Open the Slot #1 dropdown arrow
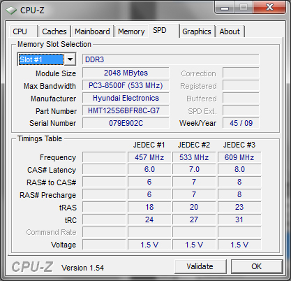291x281 pixels. click(x=70, y=59)
